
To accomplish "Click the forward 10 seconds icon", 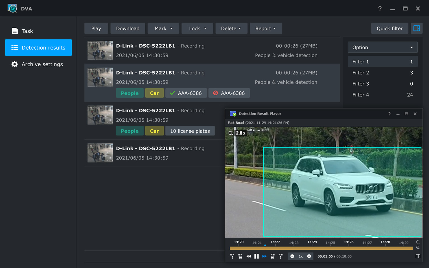I will click(x=272, y=256).
